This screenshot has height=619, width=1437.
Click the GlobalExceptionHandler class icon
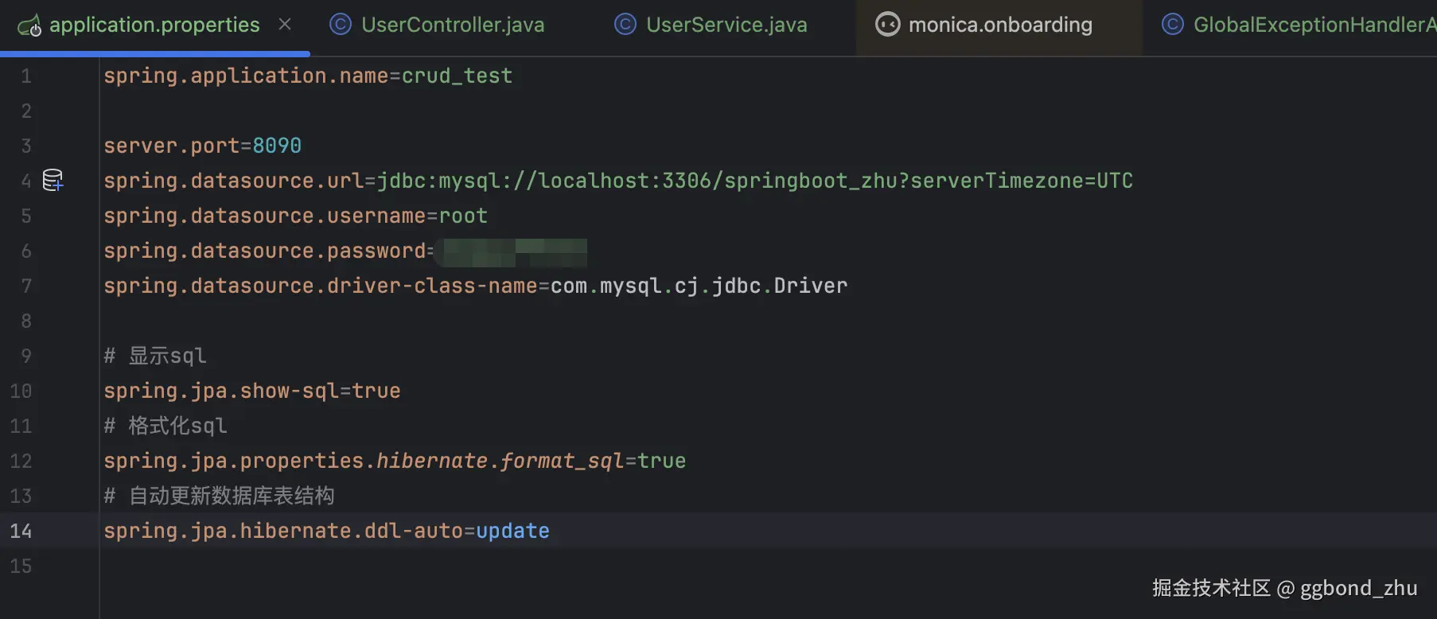1173,25
